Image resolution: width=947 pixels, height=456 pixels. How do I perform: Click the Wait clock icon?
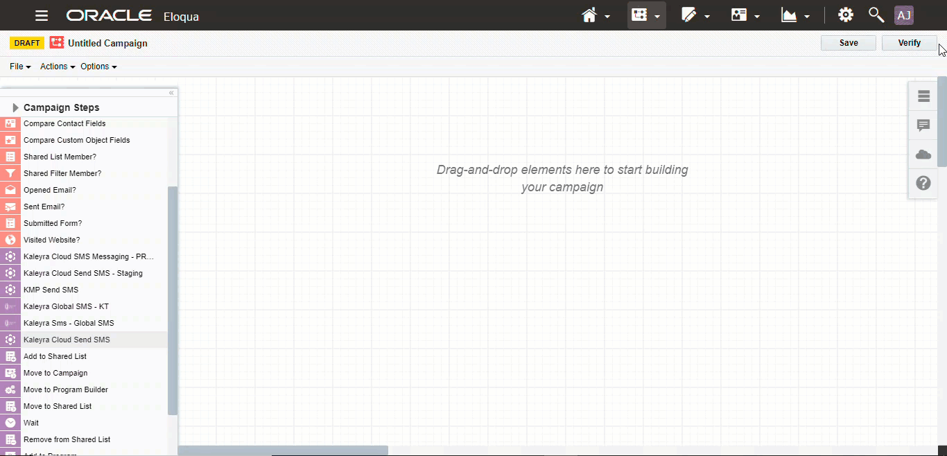10,423
